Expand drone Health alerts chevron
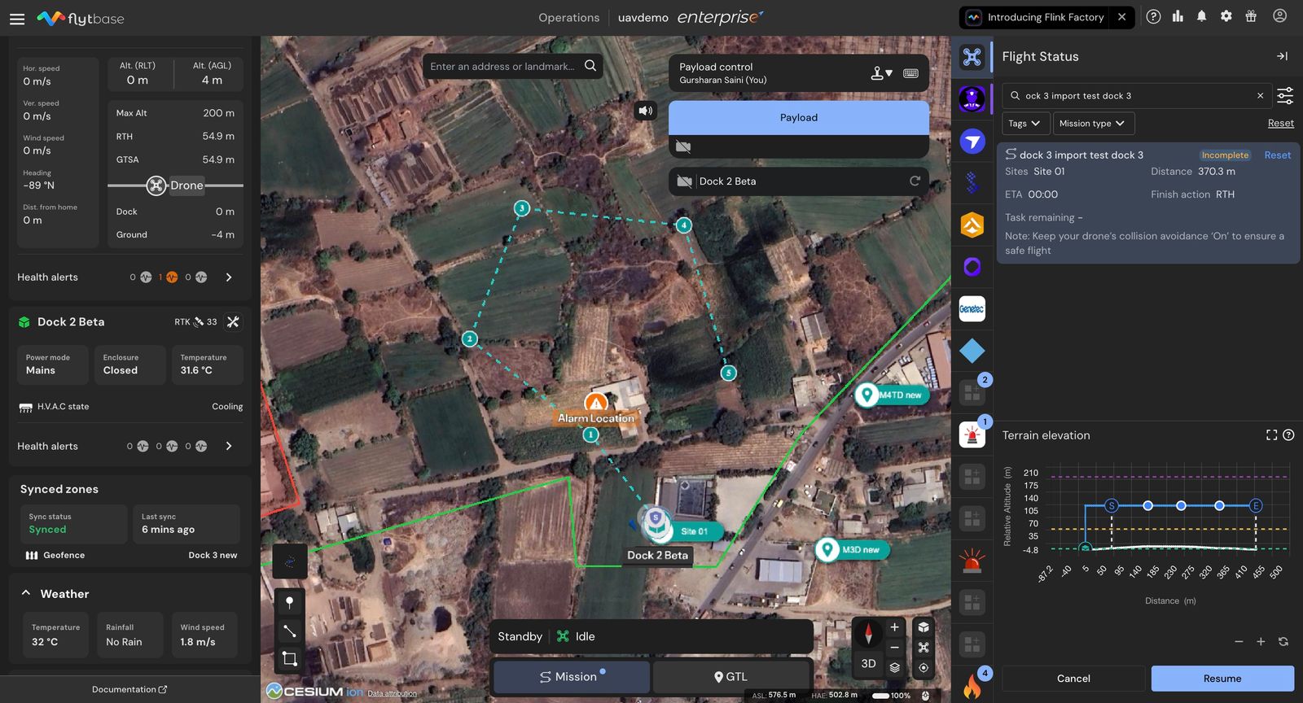 coord(229,277)
